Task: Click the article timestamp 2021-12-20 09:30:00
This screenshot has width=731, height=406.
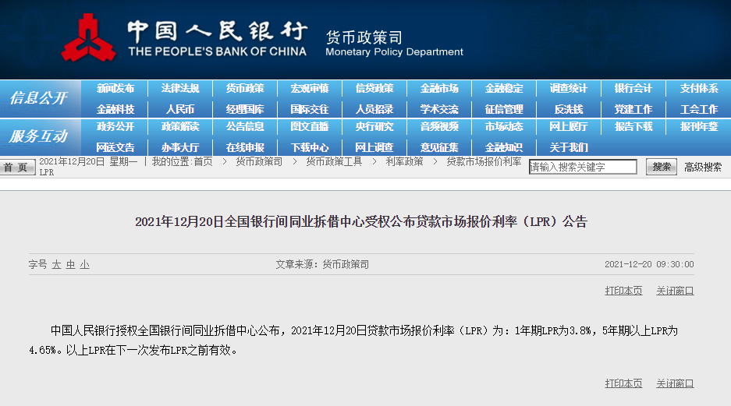Action: pyautogui.click(x=649, y=264)
